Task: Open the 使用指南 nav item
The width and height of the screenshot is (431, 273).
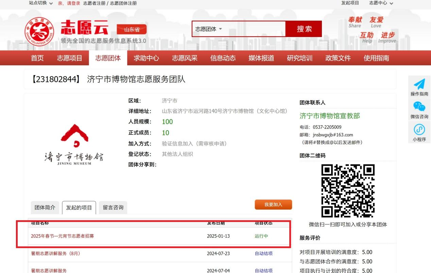Action: [x=376, y=58]
